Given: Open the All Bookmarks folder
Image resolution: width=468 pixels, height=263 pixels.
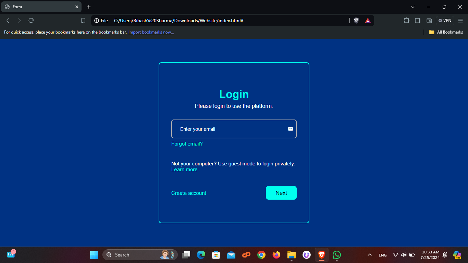Looking at the screenshot, I should point(446,32).
